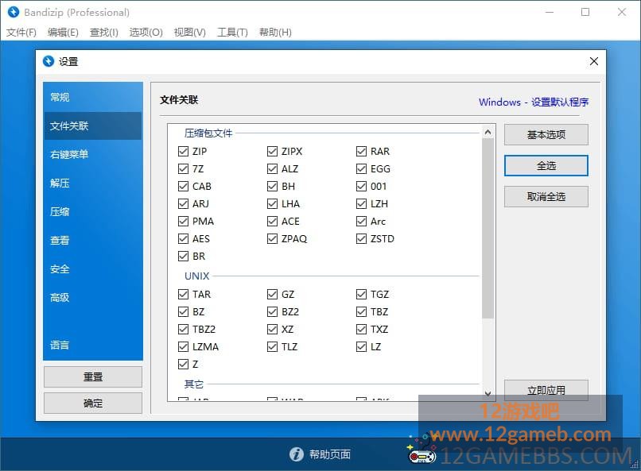This screenshot has width=641, height=471.
Task: Open the 编辑(E) menu
Action: [63, 33]
